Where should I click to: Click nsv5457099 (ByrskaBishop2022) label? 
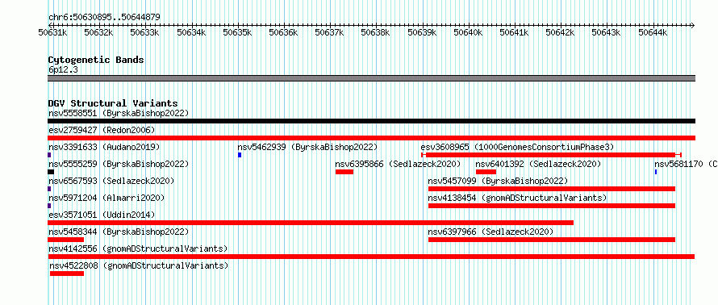click(499, 181)
